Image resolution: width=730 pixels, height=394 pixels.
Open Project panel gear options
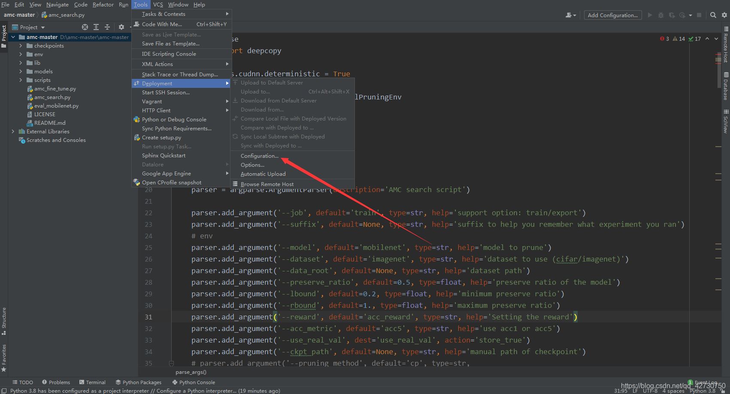click(x=121, y=27)
